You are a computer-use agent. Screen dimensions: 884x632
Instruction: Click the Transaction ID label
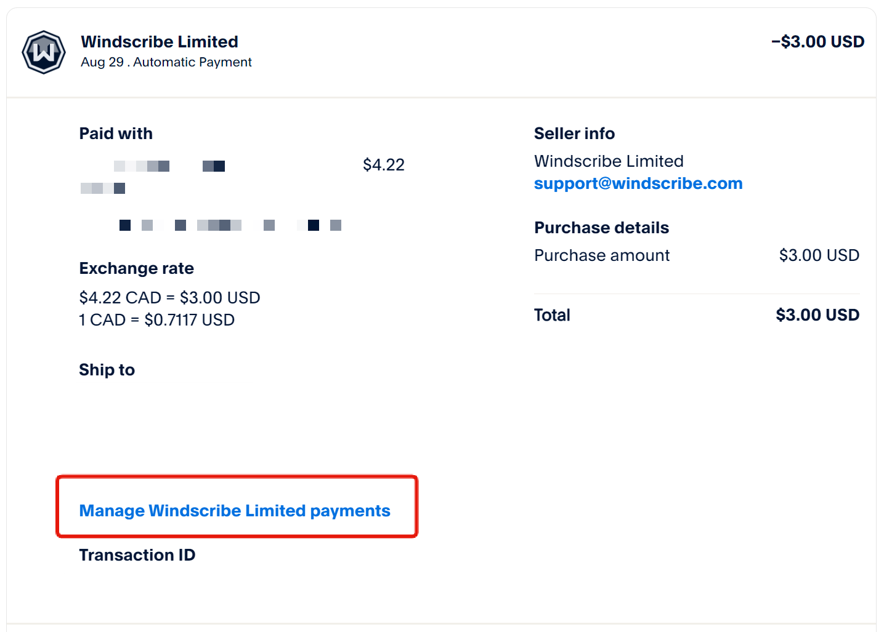pyautogui.click(x=137, y=555)
